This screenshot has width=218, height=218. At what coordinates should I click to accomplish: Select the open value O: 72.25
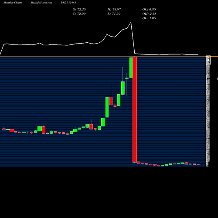point(79,10)
